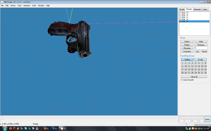The image size is (211, 131).
Task: Click the Safely Remove Hardware tray icon
Action: (187, 129)
